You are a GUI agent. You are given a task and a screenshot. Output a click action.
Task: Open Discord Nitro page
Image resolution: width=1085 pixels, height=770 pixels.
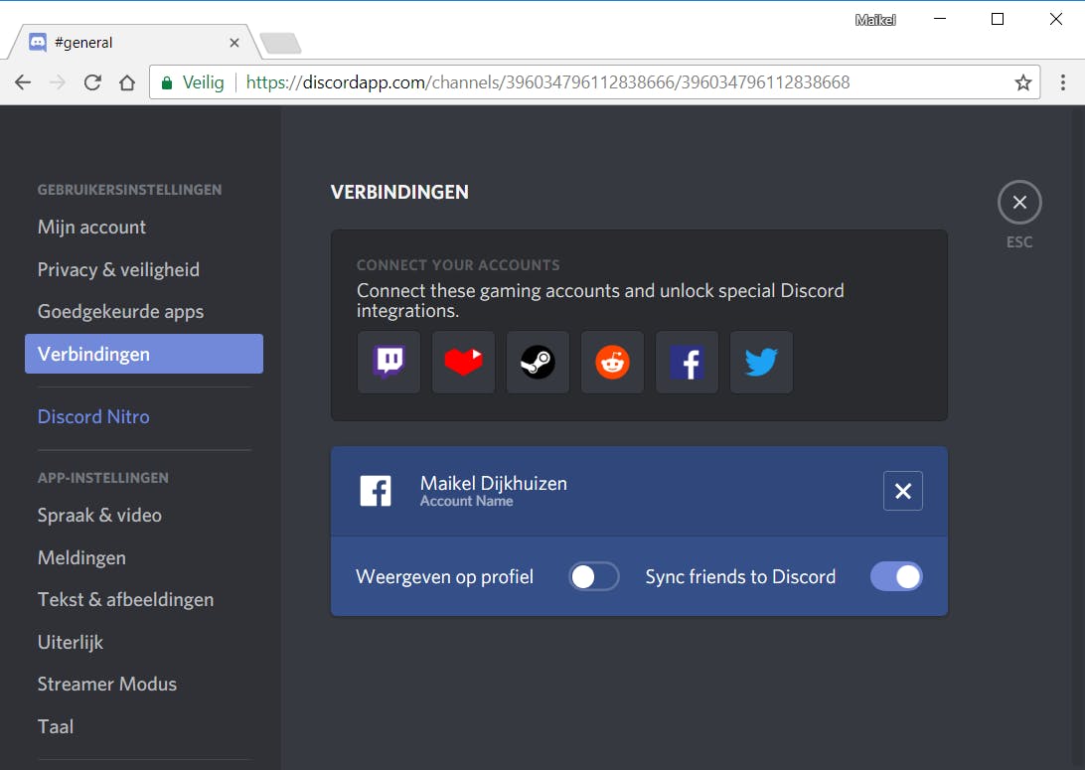(144, 416)
